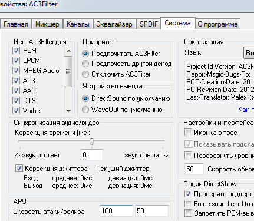Viewport: 254px width, 221px height.
Task: Open the Язык language dropdown
Action: tap(249, 52)
